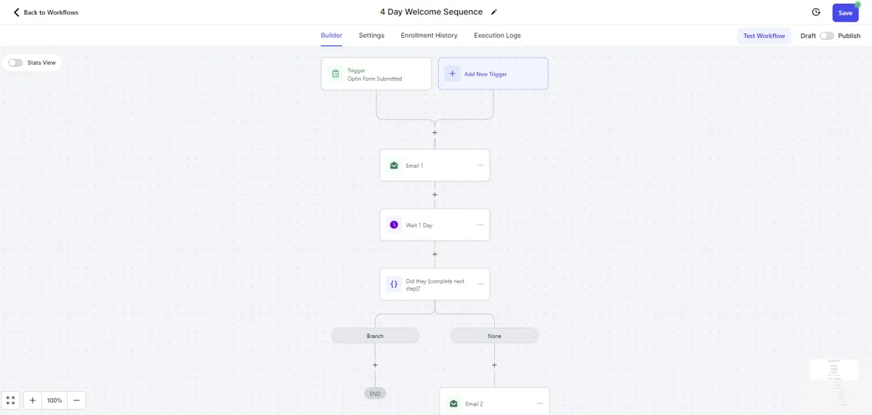The width and height of the screenshot is (872, 415).
Task: Zoom in with the plus icon
Action: pos(33,400)
